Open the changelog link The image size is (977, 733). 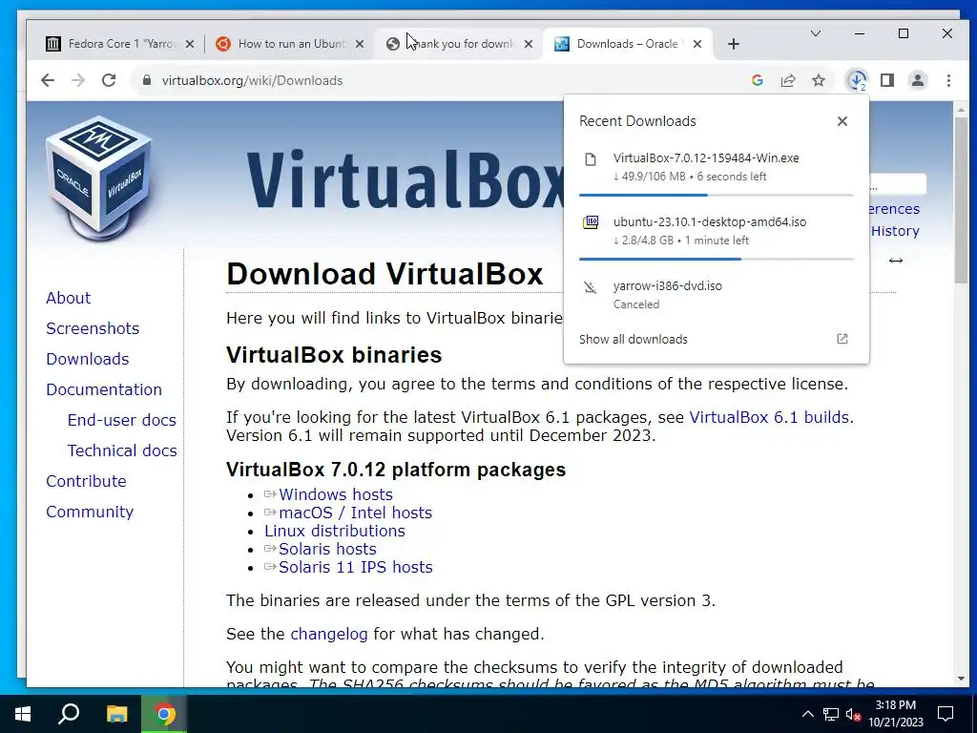[329, 634]
